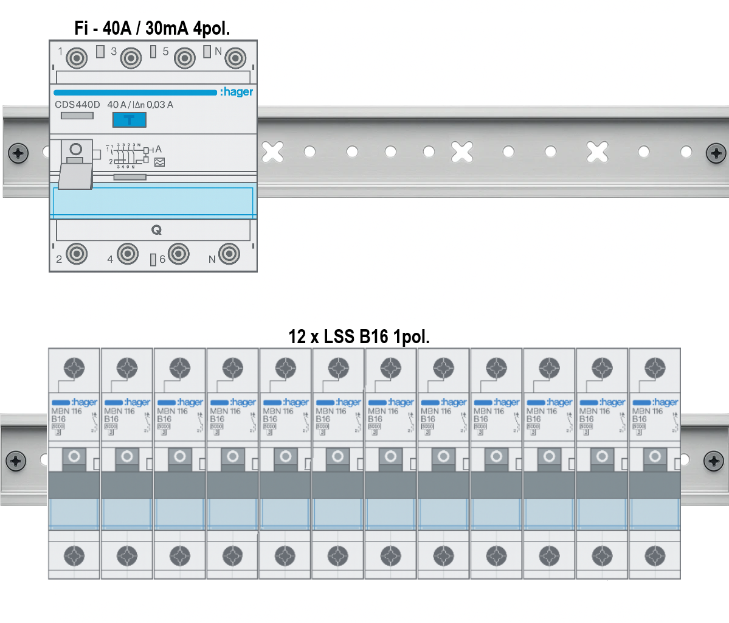
Task: Click top terminal screw 5 on the RCD
Action: [184, 59]
